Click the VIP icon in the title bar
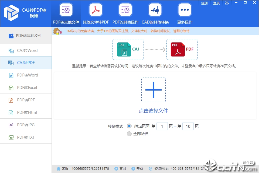 coord(227,3)
